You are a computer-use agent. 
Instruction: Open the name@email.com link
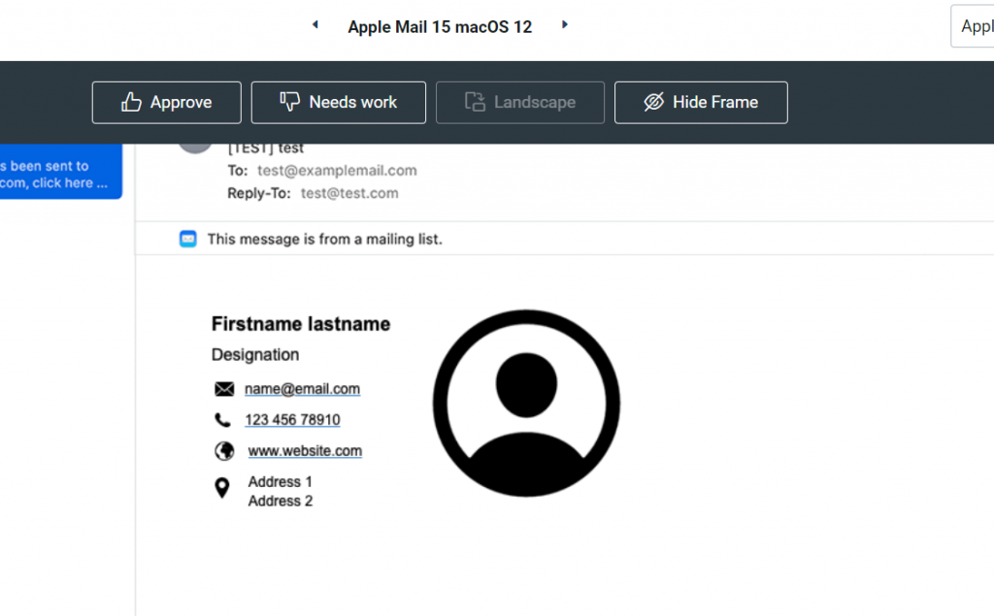tap(302, 389)
